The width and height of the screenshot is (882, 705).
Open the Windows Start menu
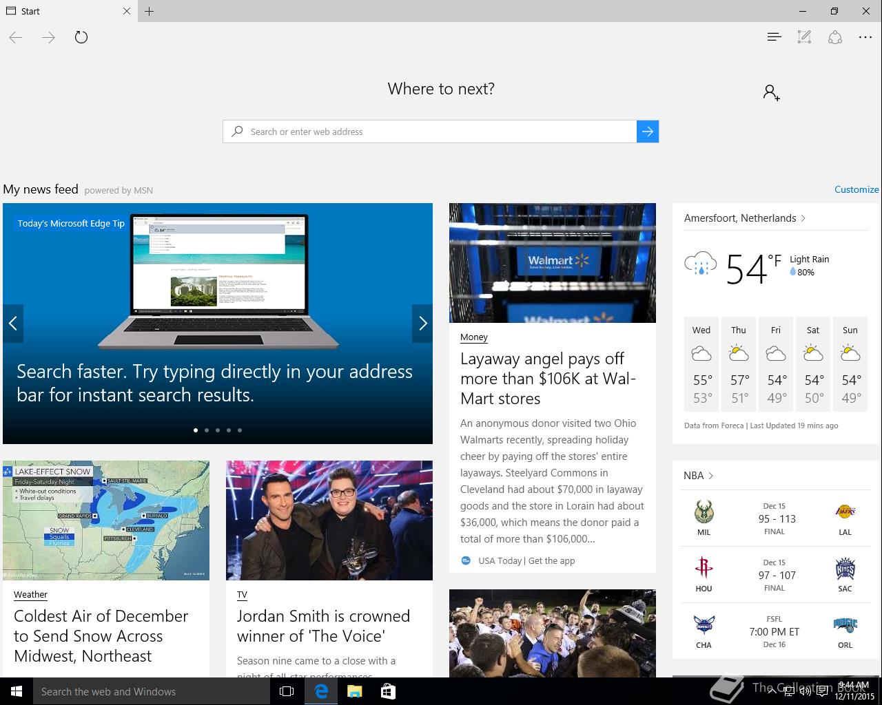(x=17, y=691)
